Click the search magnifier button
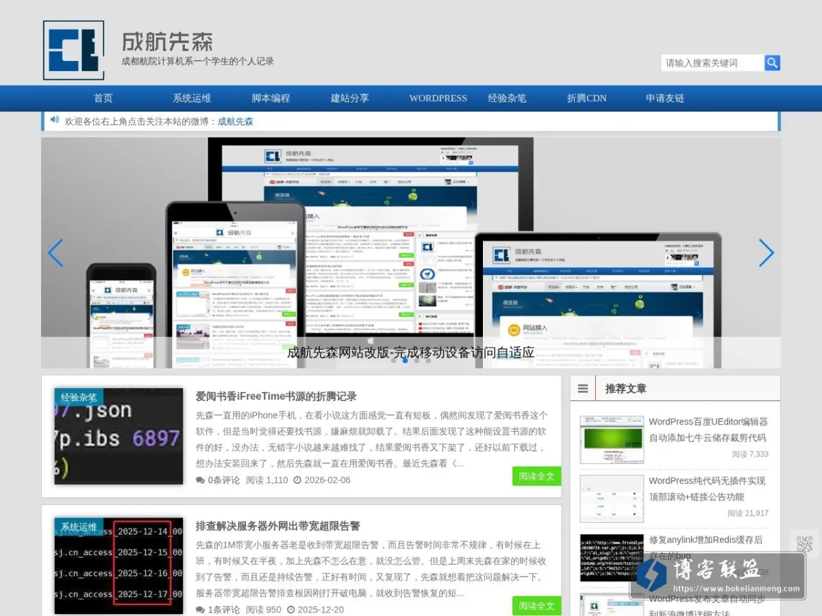 773,63
